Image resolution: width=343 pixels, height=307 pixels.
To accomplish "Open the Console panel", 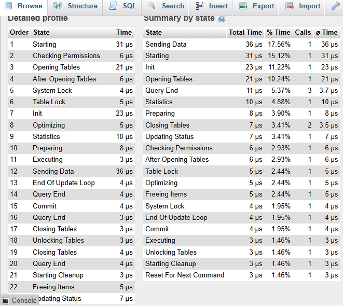I will [19, 300].
